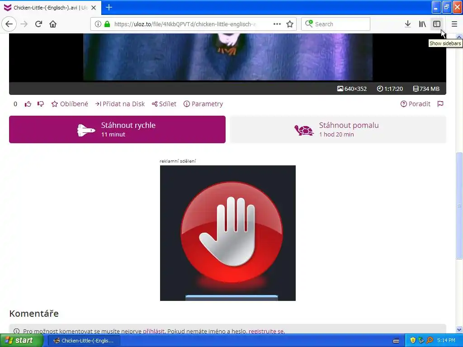
Task: Close the Chicken-Little tab
Action: (94, 8)
